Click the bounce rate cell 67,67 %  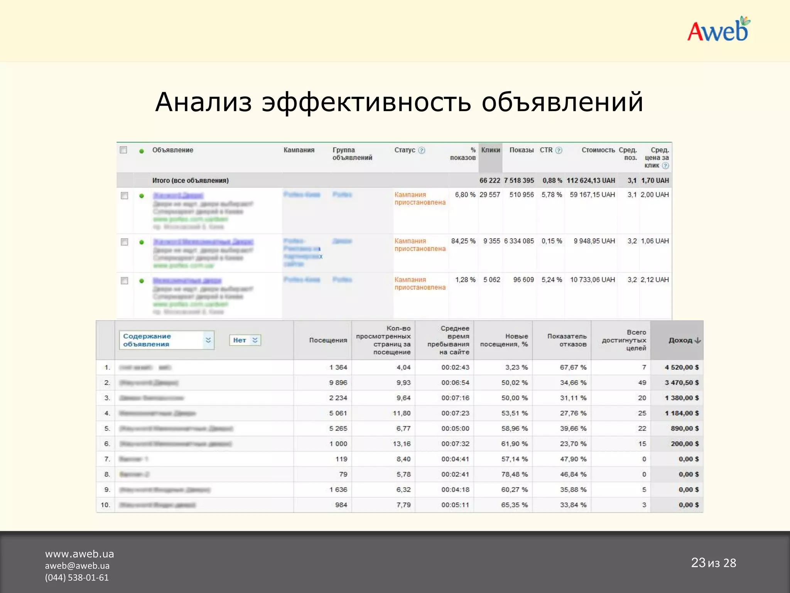573,367
